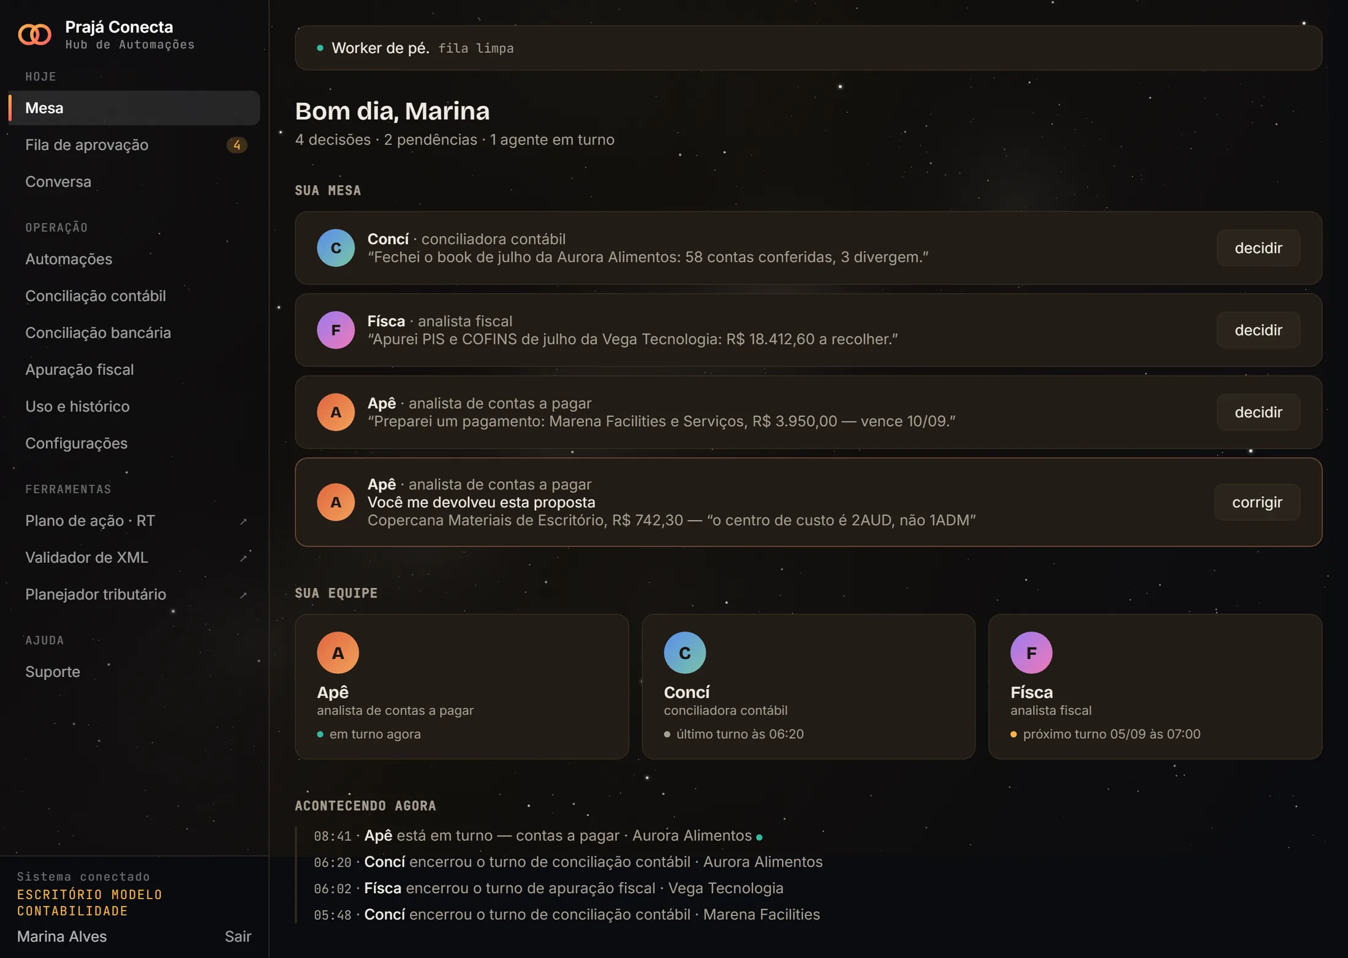Click Concí's C avatar in Sua Mesa
Screen dimensions: 1348x958
pos(335,247)
